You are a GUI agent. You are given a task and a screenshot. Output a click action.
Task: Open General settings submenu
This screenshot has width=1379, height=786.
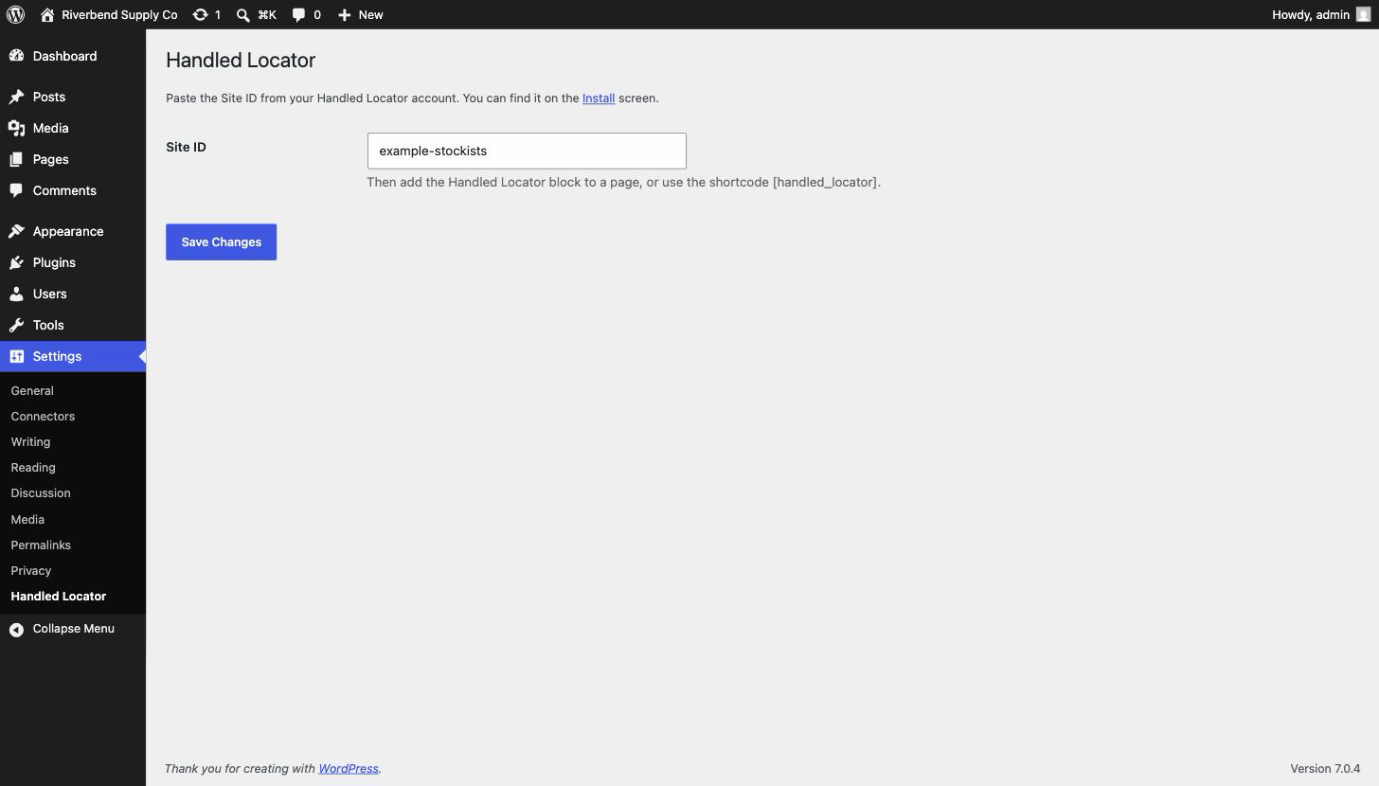point(32,390)
